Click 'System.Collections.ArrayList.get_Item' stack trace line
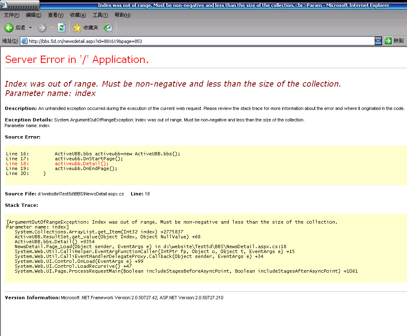 (x=99, y=232)
